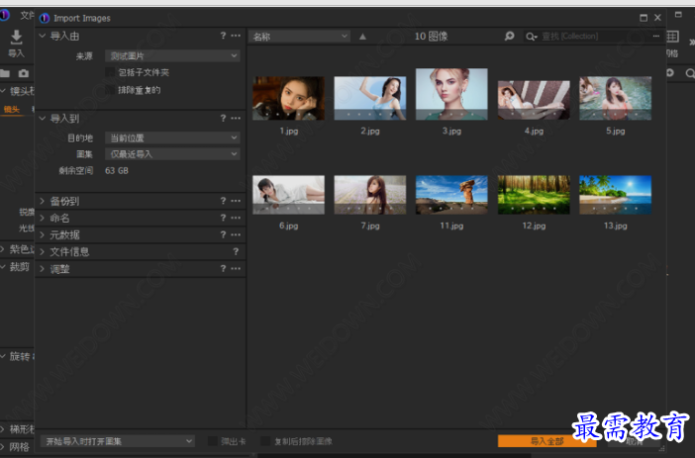Select thumbnail 3.jpg
Screen dimensions: 695x458
(x=451, y=94)
